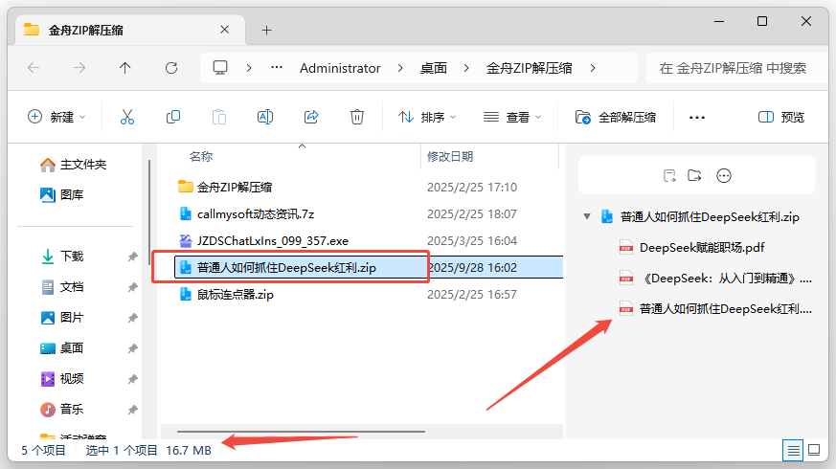Open the breadcrumb ellipsis in address bar
Image resolution: width=836 pixels, height=469 pixels.
click(276, 68)
